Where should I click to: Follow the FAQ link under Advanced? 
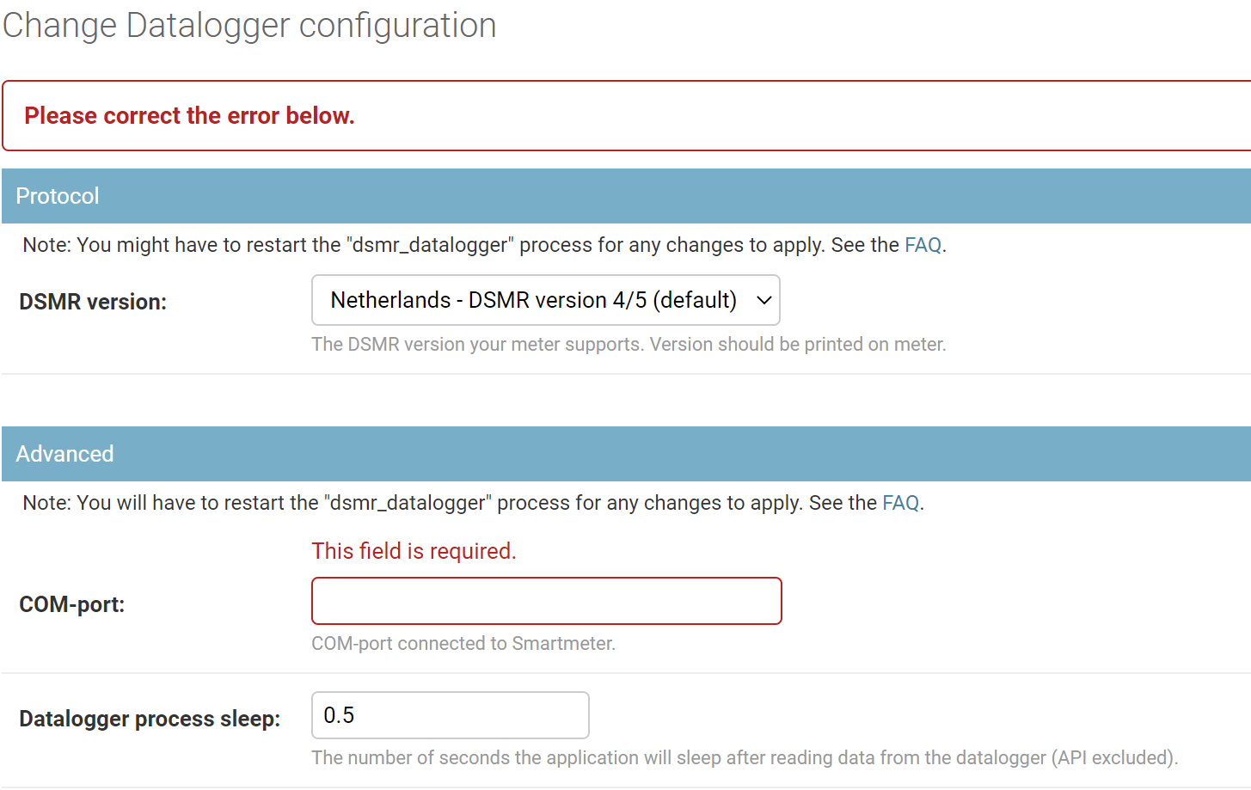click(900, 502)
